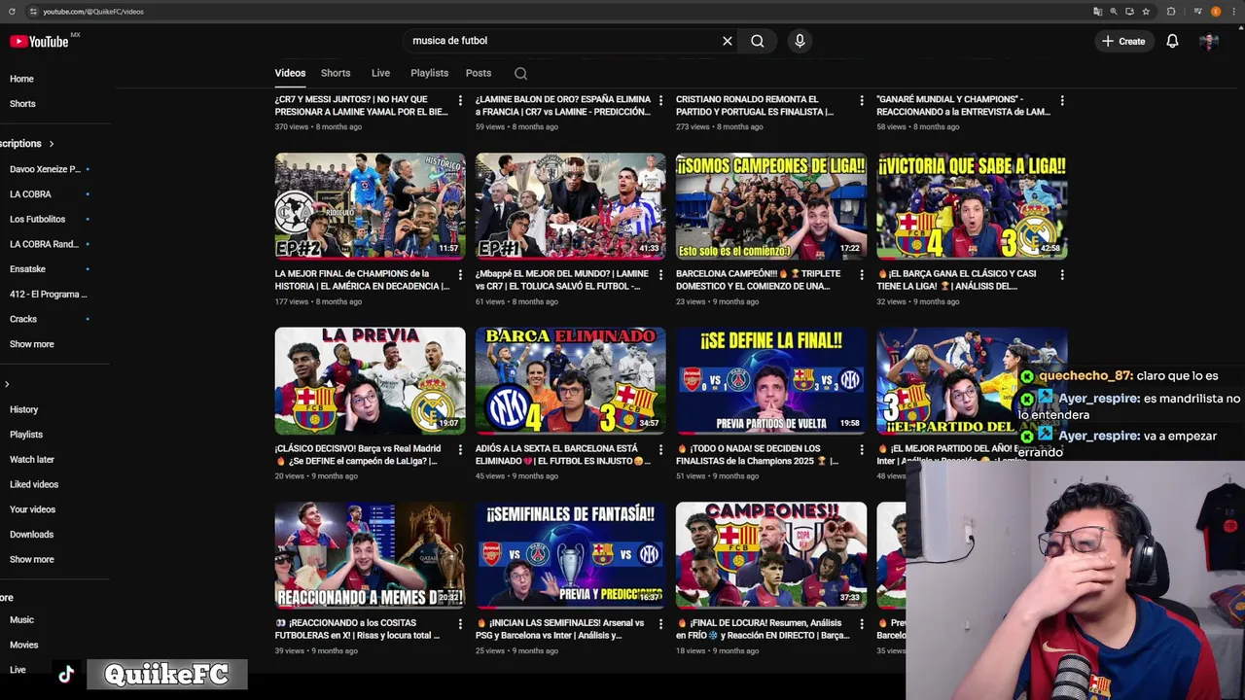Open History in the sidebar
Viewport: 1245px width, 700px height.
[x=23, y=410]
